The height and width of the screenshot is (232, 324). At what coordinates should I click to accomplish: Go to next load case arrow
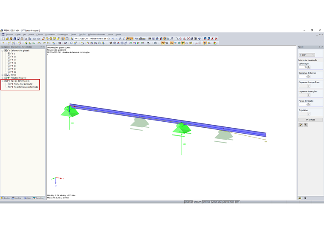click(116, 39)
